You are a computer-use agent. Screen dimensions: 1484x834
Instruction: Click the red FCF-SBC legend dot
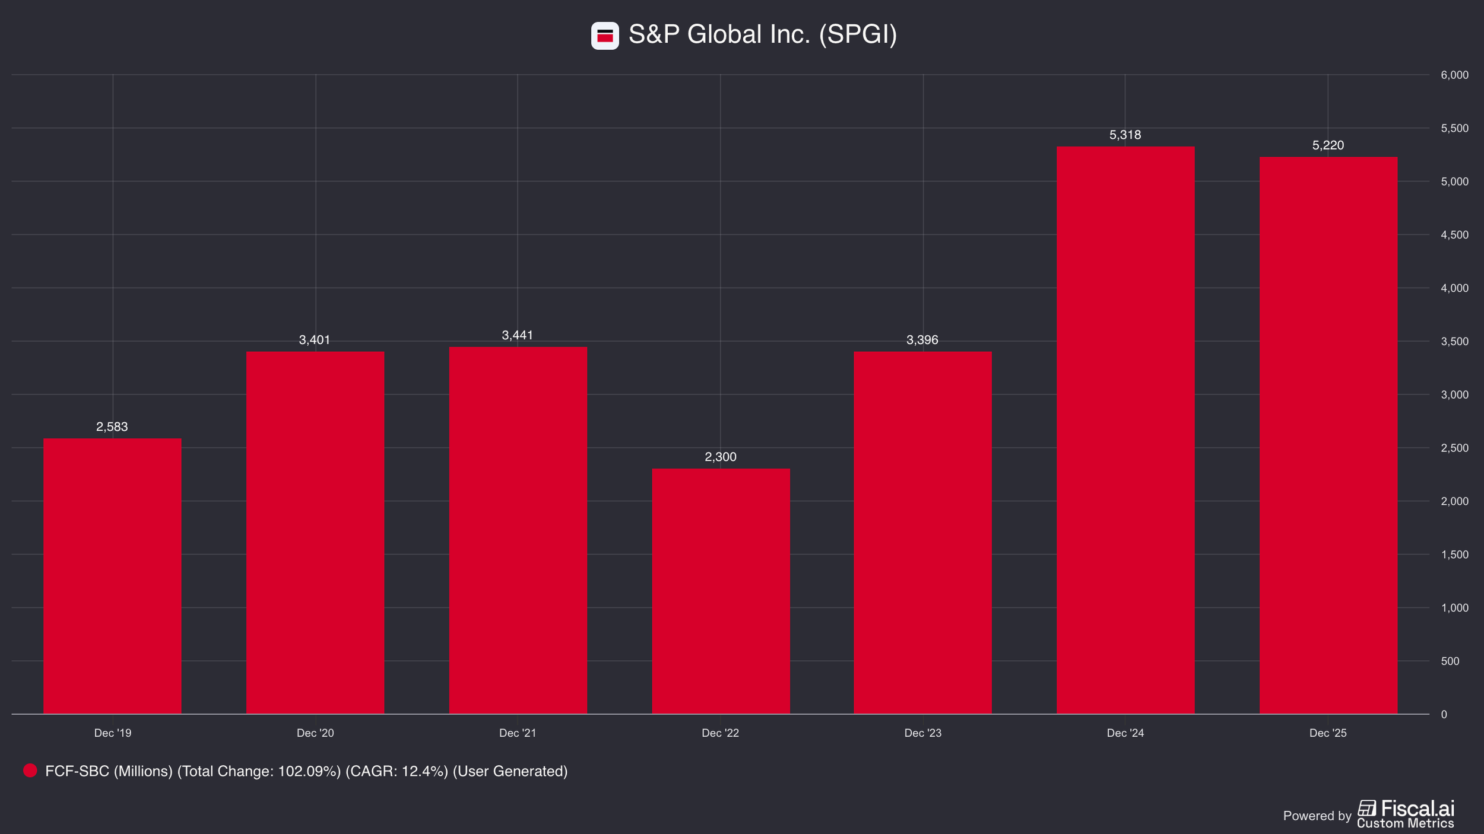30,771
